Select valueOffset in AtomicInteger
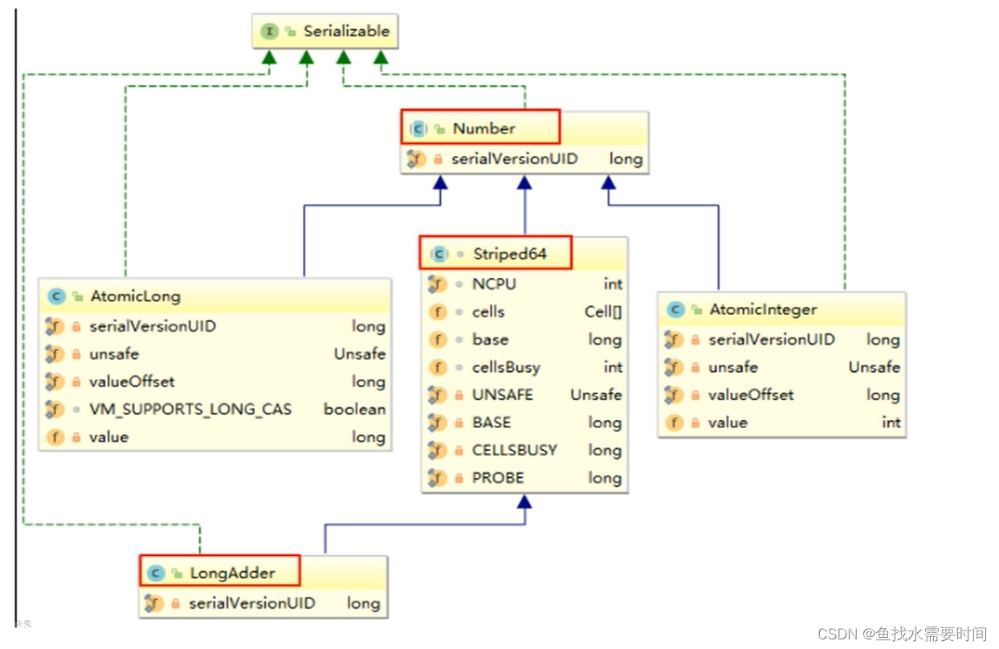 (752, 395)
